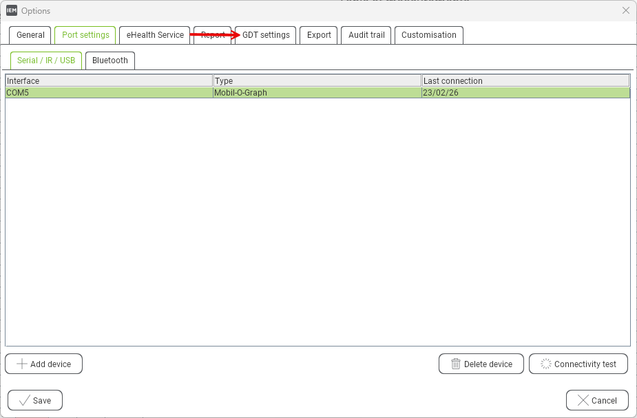Select the Port settings tab
This screenshot has height=418, width=637.
point(85,35)
